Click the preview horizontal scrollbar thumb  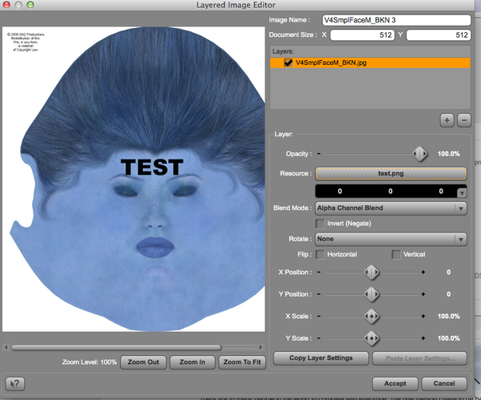[116, 347]
